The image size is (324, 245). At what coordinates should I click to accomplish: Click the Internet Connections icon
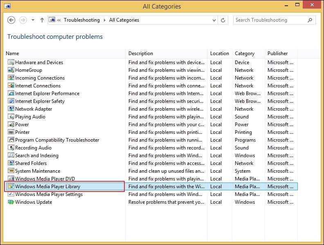coord(11,86)
